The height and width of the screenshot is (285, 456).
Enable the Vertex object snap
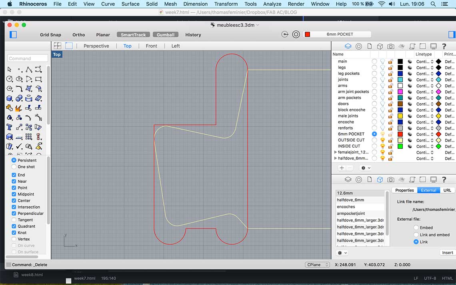click(14, 239)
